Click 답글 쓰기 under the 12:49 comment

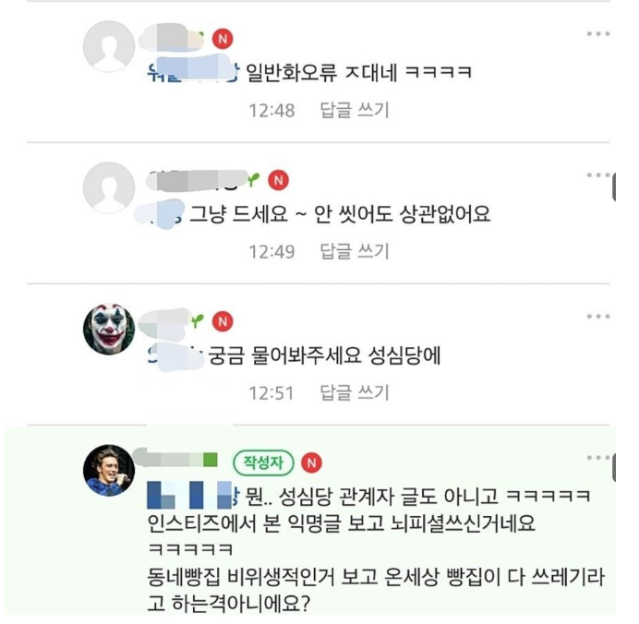point(355,251)
